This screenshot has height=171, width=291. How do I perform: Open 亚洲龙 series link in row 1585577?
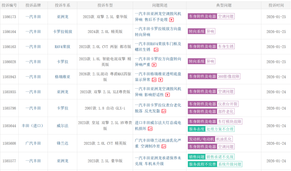point(63,161)
